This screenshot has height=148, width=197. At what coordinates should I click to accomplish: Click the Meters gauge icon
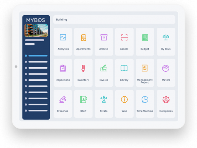pos(166,68)
